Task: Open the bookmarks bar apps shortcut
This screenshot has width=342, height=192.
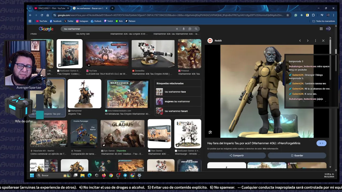Action: pyautogui.click(x=30, y=21)
